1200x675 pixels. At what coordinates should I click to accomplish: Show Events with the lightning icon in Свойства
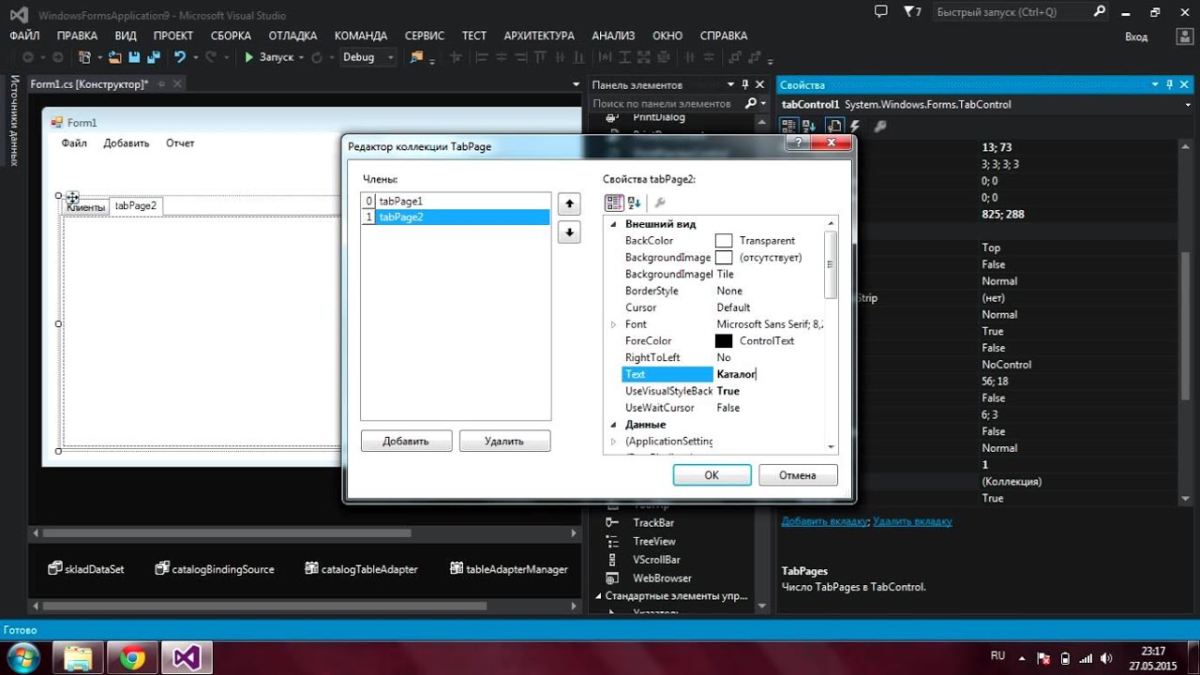855,126
